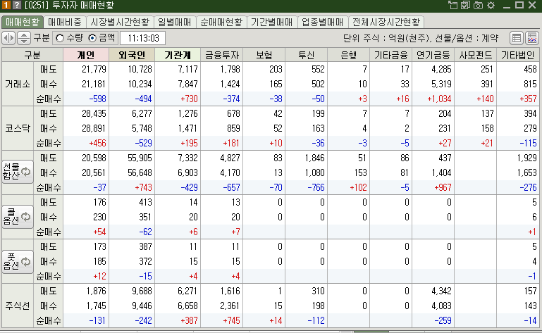The height and width of the screenshot is (333, 542).
Task: Click the +102 은행 futures net cell
Action: (x=348, y=187)
